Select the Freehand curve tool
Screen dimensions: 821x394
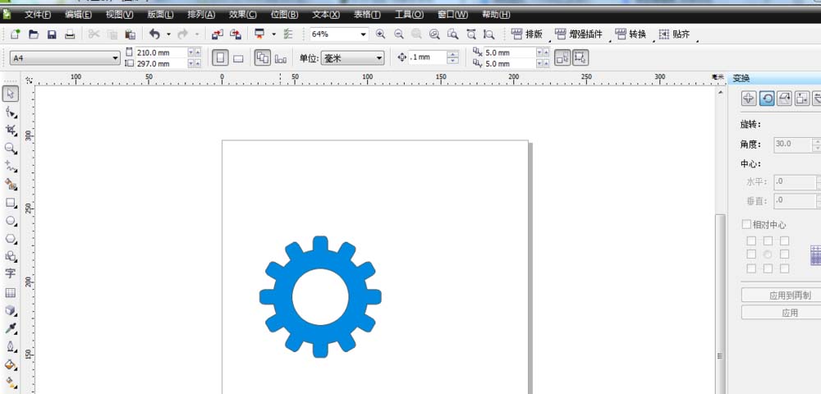[11, 167]
